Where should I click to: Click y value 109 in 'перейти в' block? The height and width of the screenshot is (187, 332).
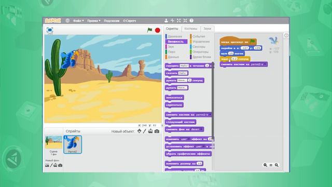pos(257,48)
